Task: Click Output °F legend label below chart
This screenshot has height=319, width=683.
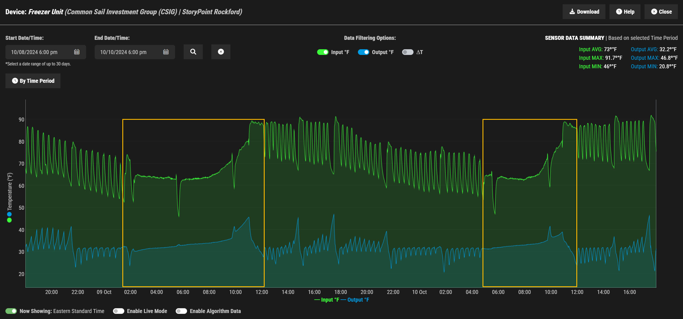Action: (x=358, y=300)
